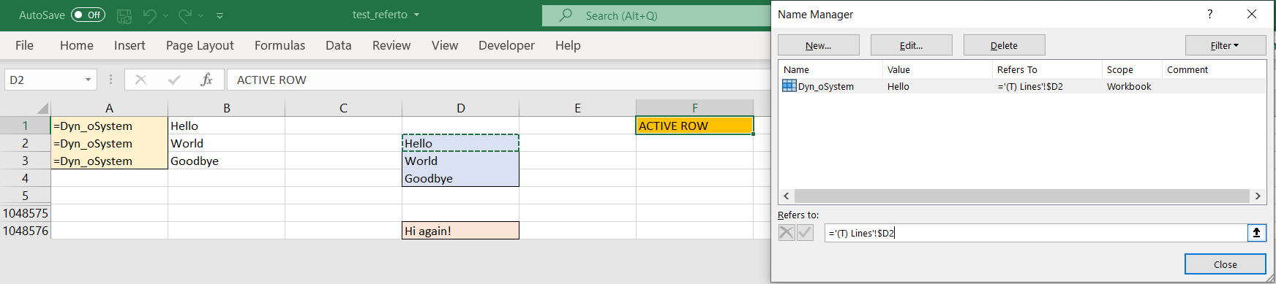Click the formula bar Cancel icon

click(140, 80)
